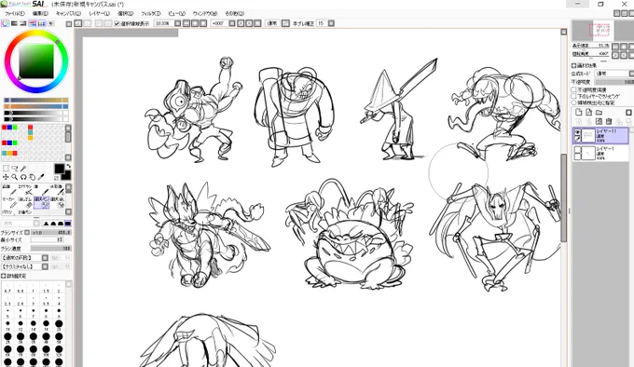This screenshot has height=367, width=634.
Task: Click the color wheel saturation square
Action: 36,61
